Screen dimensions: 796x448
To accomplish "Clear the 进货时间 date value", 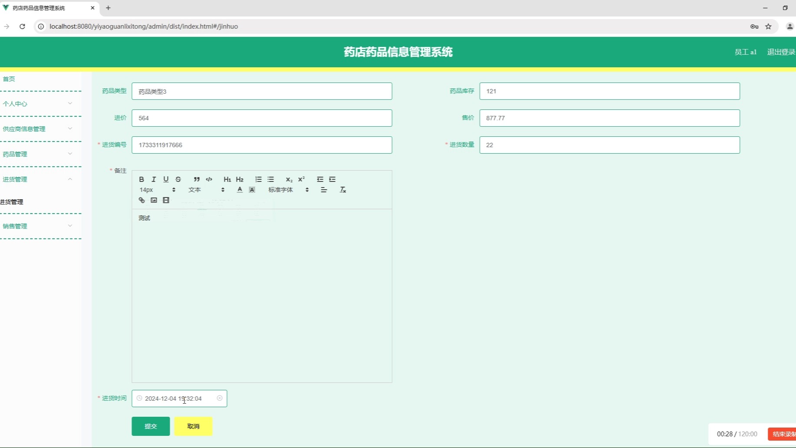I will tap(220, 398).
